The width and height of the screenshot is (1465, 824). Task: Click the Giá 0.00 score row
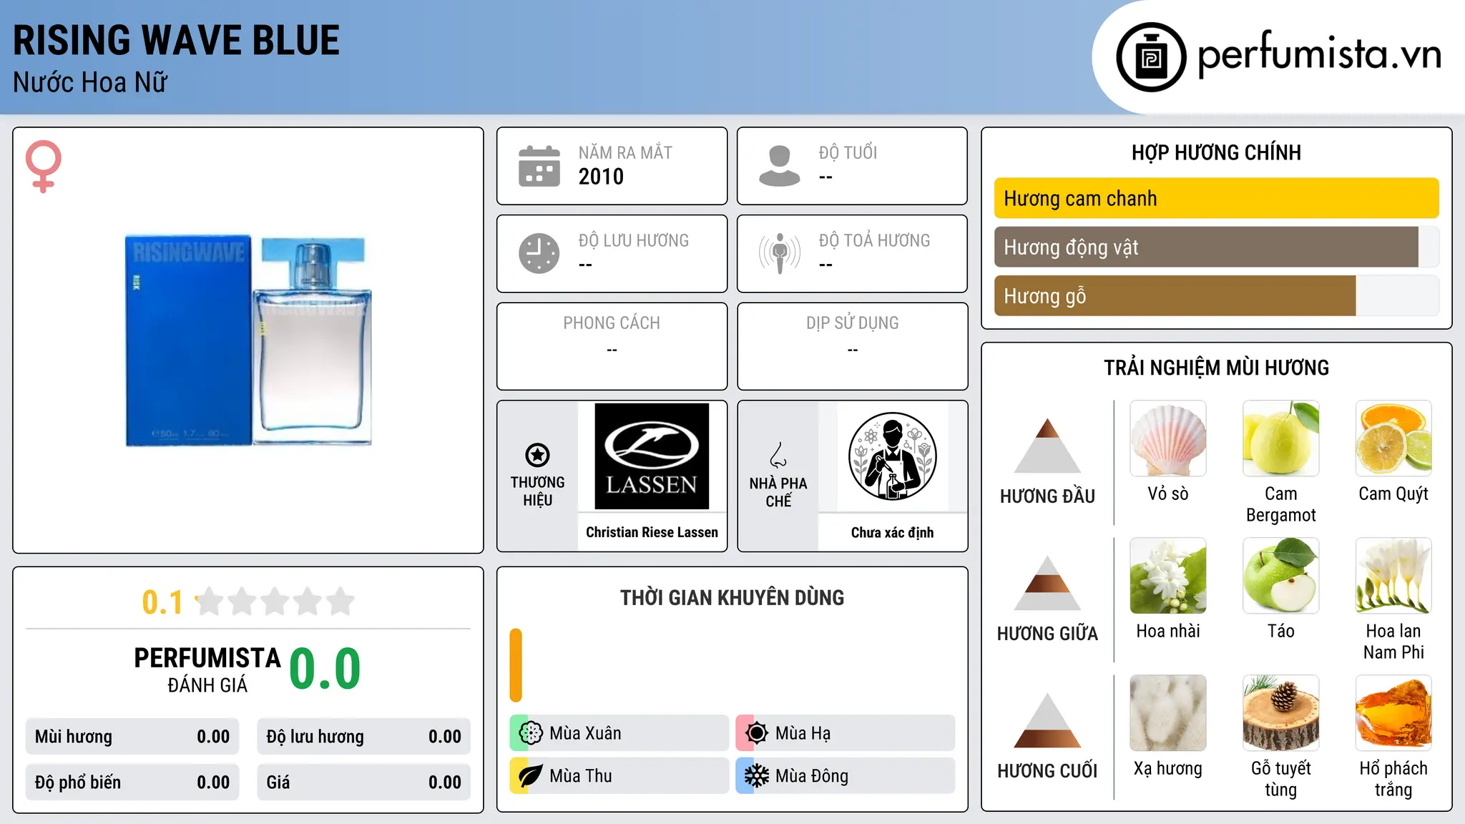(x=363, y=782)
